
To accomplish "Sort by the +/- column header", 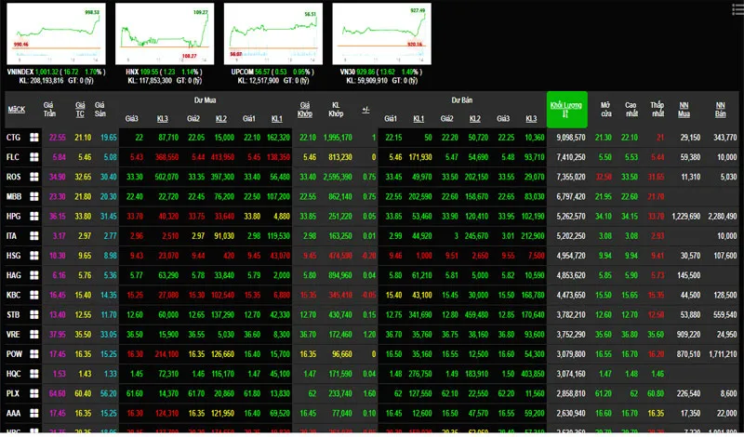I will [365, 110].
